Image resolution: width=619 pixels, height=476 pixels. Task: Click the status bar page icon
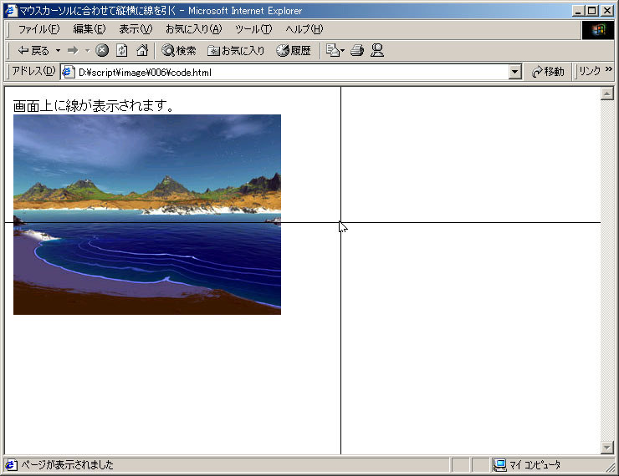click(11, 465)
